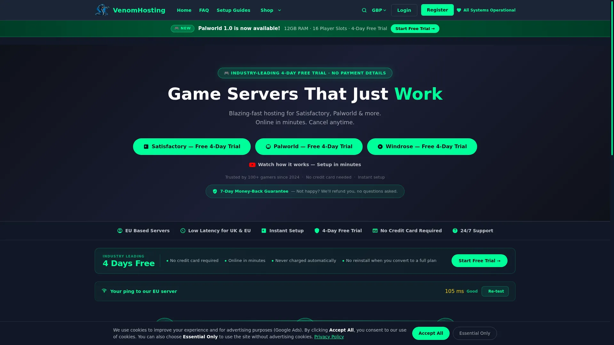The width and height of the screenshot is (614, 345).
Task: Click the Palworld 1.0 is now available headline
Action: (239, 28)
